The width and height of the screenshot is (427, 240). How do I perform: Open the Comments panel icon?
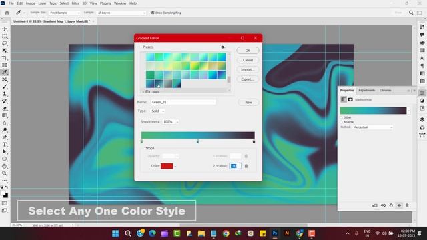(x=422, y=35)
